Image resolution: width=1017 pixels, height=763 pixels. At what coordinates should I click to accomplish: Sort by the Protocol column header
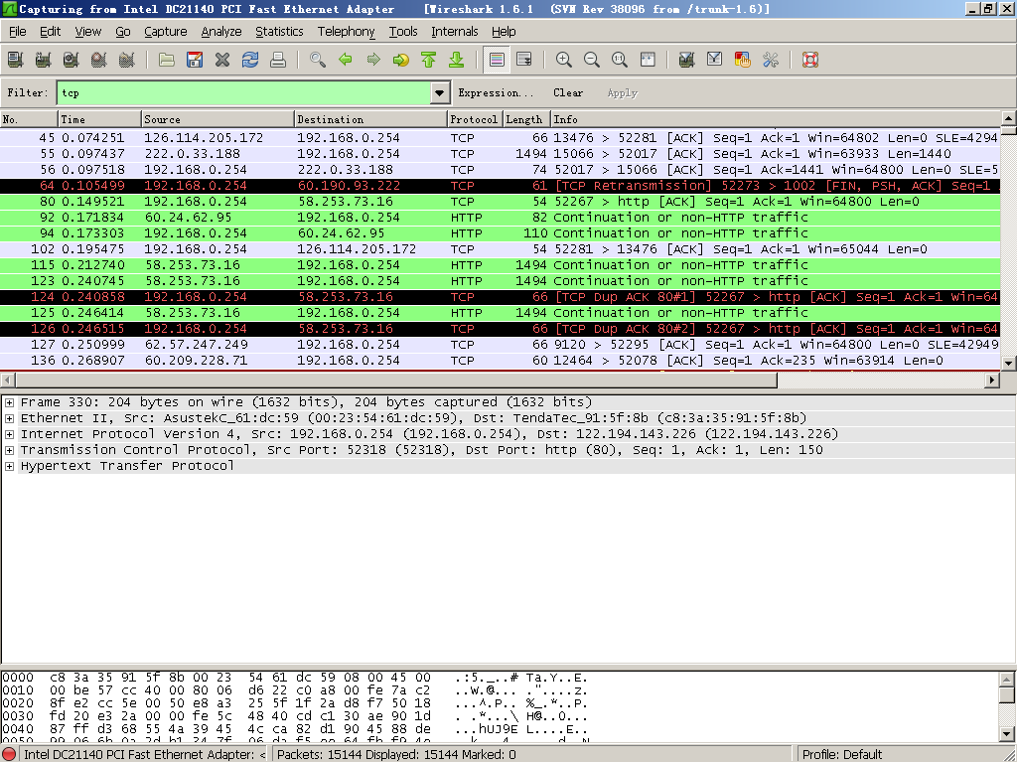click(x=474, y=119)
